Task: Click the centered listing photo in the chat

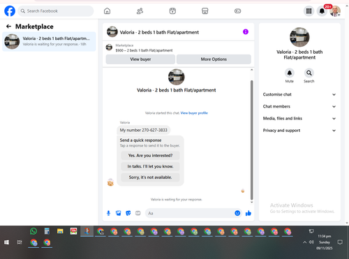Action: 177,77
